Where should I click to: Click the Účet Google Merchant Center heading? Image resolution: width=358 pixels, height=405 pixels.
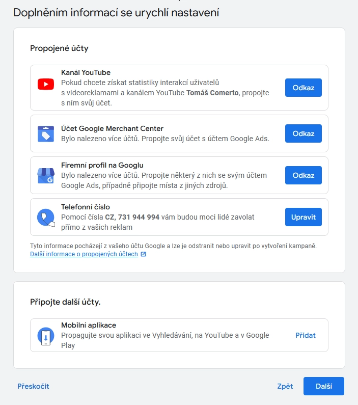tap(112, 128)
